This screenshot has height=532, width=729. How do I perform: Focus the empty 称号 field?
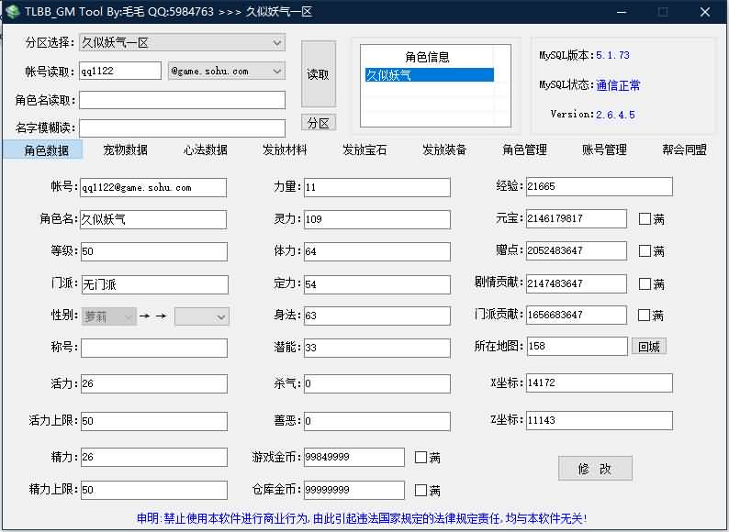pyautogui.click(x=154, y=348)
